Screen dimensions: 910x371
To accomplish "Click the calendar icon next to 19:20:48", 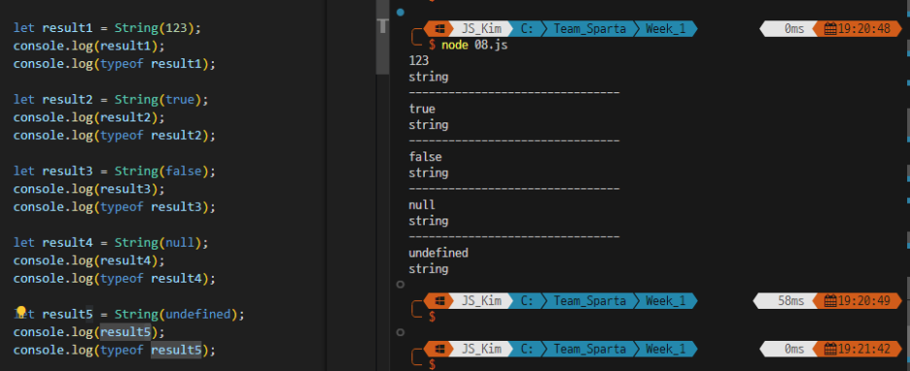I will pyautogui.click(x=830, y=28).
